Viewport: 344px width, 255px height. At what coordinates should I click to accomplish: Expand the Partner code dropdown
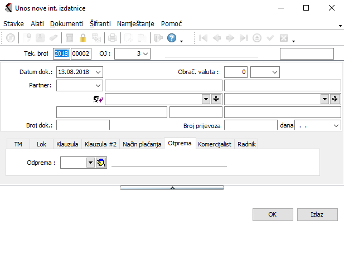tap(98, 85)
